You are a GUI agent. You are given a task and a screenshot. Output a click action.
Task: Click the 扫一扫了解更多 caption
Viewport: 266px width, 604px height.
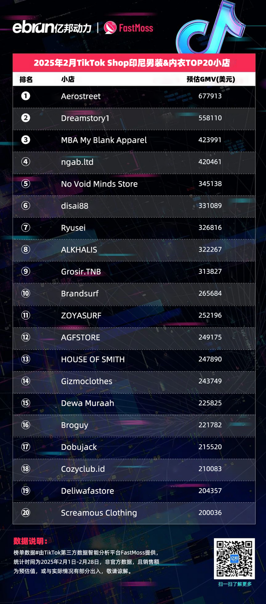point(234,584)
